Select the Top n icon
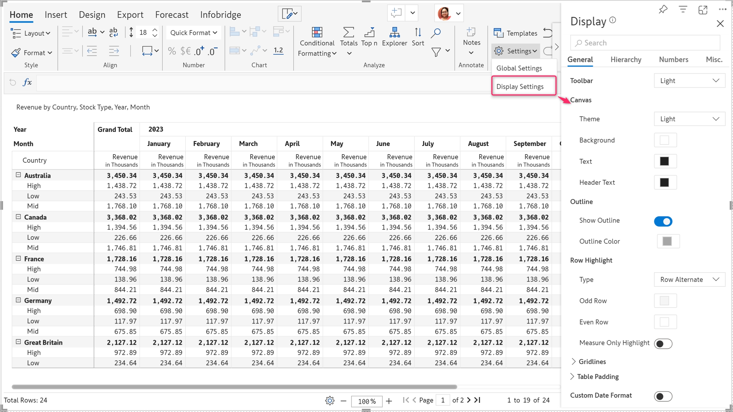The width and height of the screenshot is (733, 412). [369, 33]
